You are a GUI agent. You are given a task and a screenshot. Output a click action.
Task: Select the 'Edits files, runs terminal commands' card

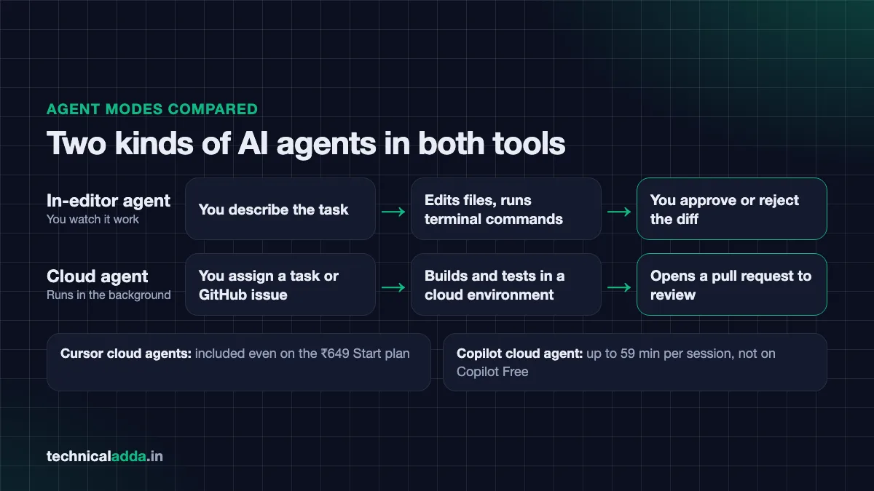(x=506, y=209)
